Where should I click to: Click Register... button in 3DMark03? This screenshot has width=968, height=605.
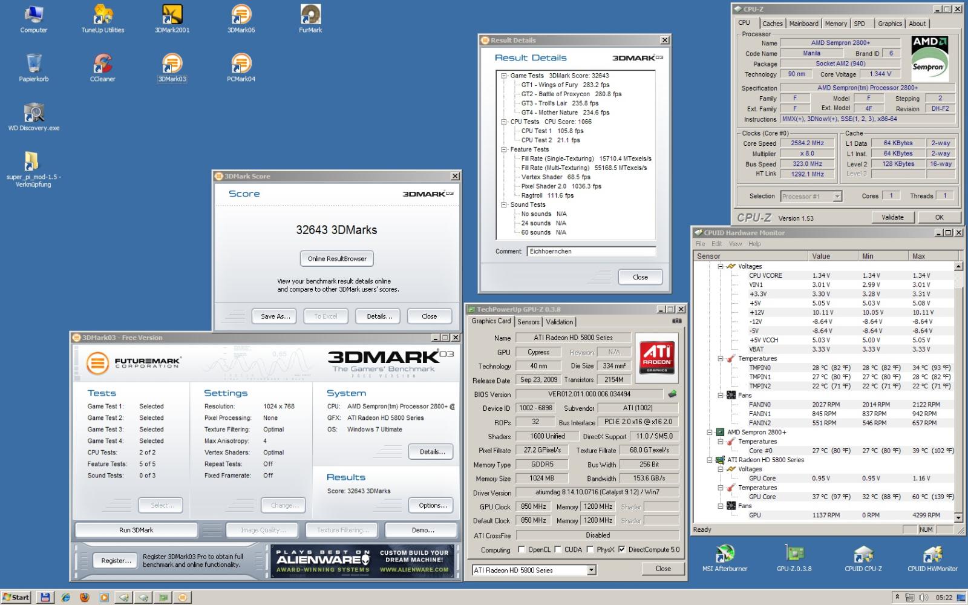coord(116,560)
